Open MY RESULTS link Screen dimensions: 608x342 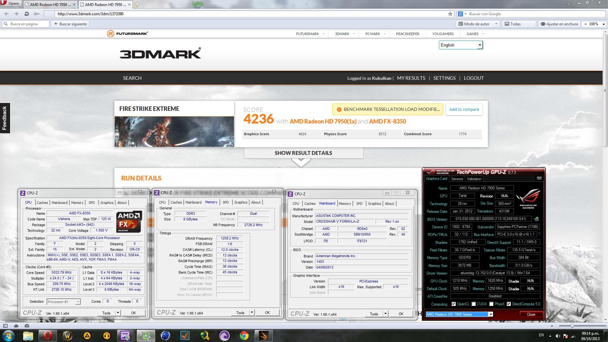[411, 78]
